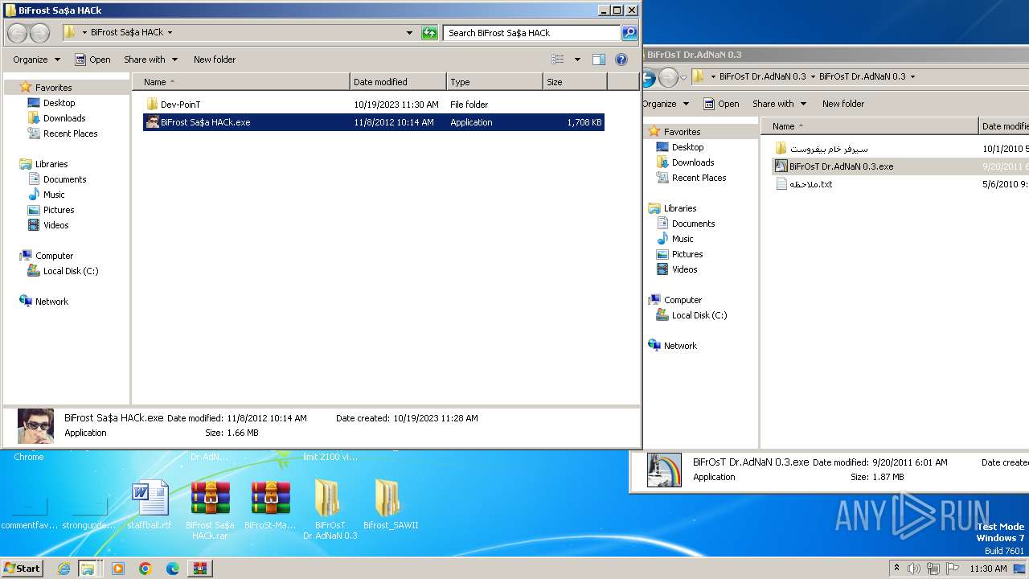The width and height of the screenshot is (1029, 579).
Task: Open Internet Explorer from taskbar
Action: pos(64,569)
